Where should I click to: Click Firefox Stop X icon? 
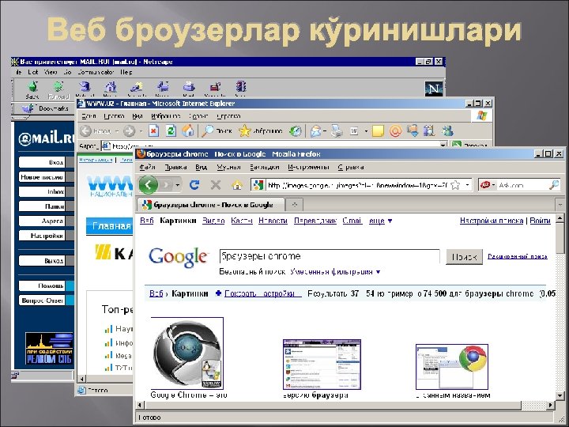point(216,185)
